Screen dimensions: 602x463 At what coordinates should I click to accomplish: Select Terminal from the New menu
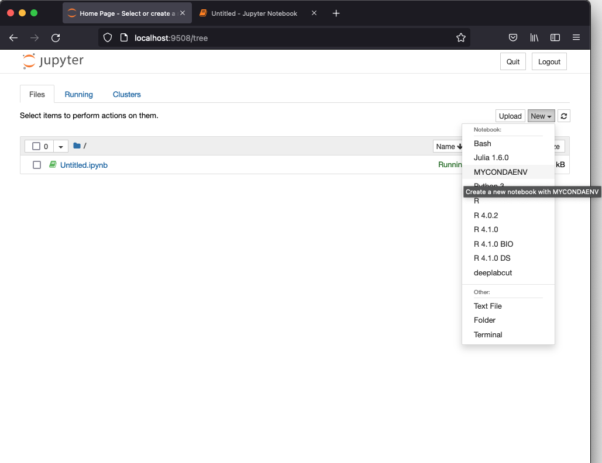[x=488, y=334]
